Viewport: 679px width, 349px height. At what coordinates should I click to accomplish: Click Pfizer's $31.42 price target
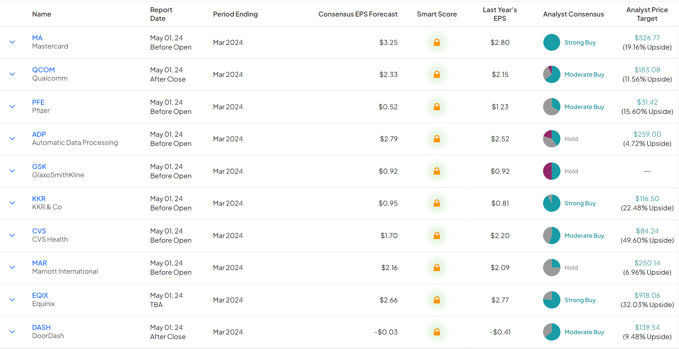[x=647, y=102]
